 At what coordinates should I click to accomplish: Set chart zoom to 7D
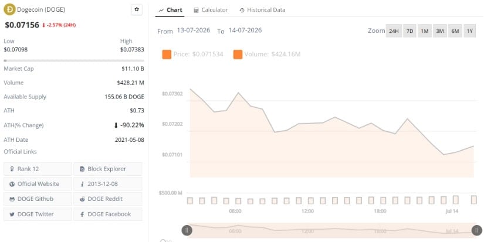click(409, 31)
